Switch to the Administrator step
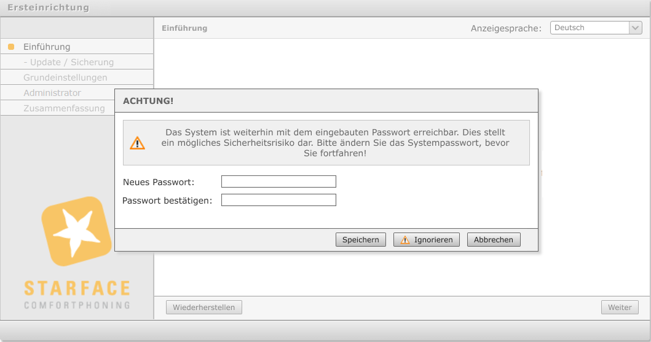 tap(52, 93)
